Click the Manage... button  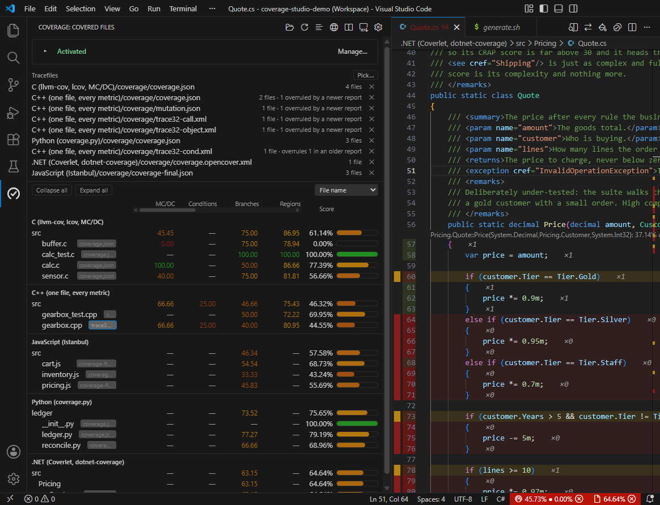tap(352, 52)
